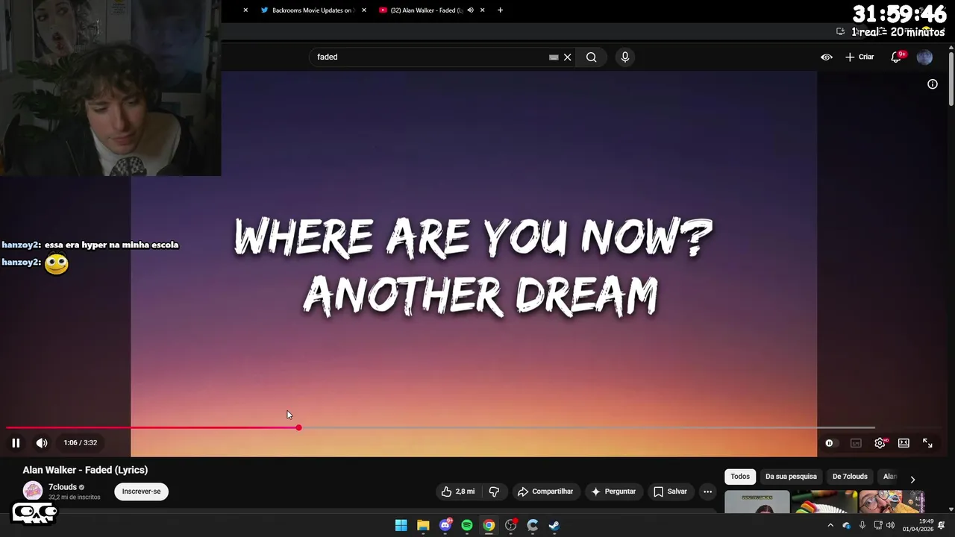Expand hidden system tray icons chevron

[x=830, y=525]
